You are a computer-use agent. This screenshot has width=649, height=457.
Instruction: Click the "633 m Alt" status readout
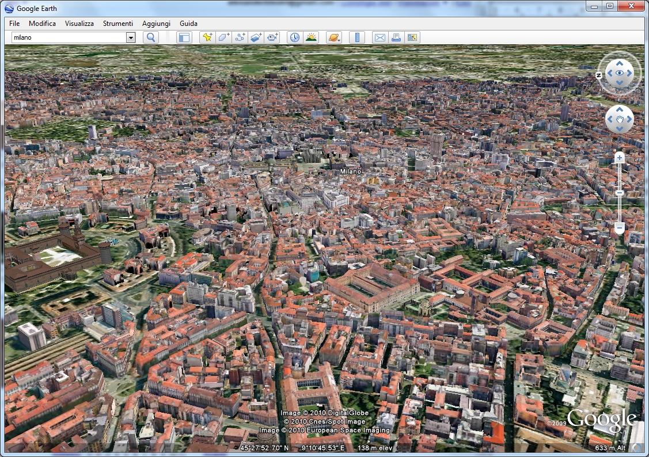[610, 448]
